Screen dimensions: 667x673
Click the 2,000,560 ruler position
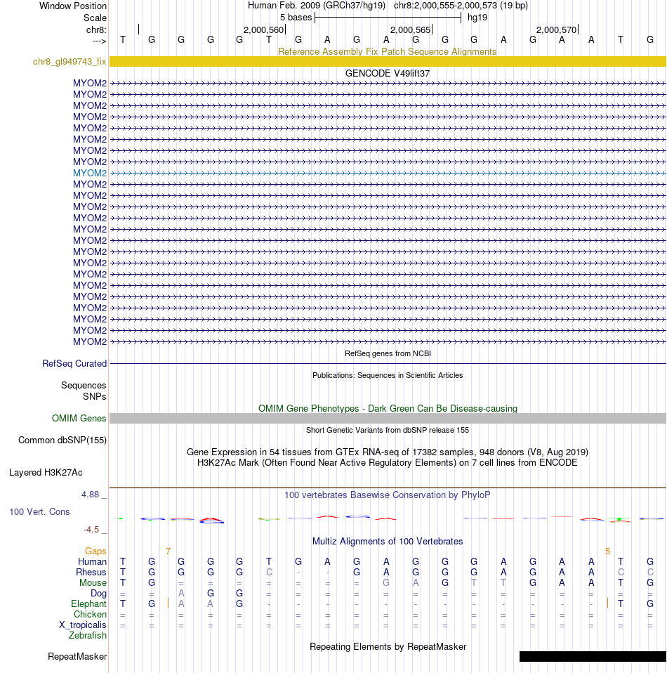(x=263, y=30)
